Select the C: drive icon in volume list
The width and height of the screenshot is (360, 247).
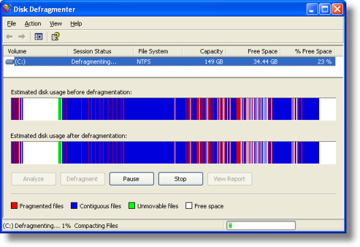click(10, 62)
